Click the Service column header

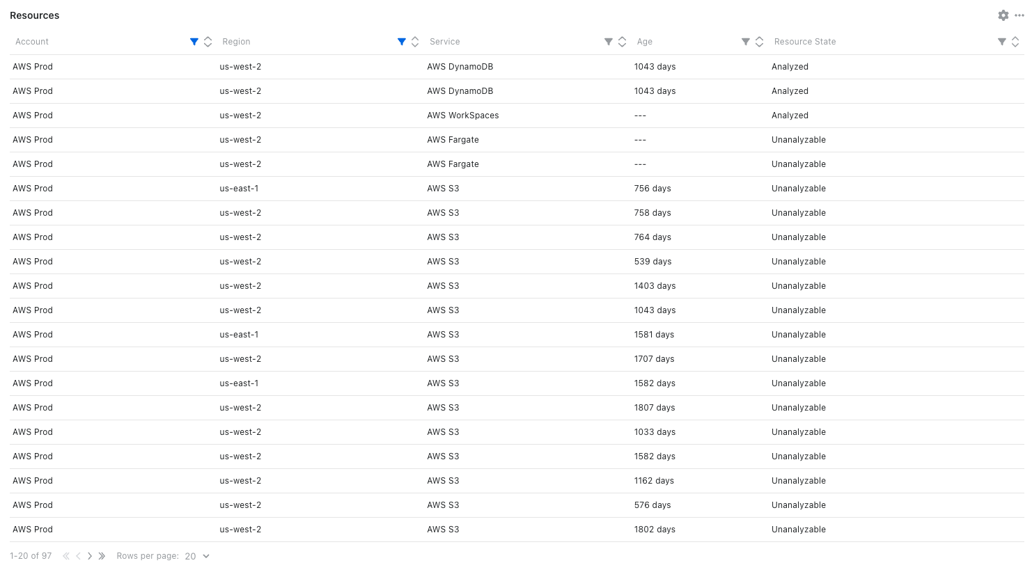tap(445, 42)
